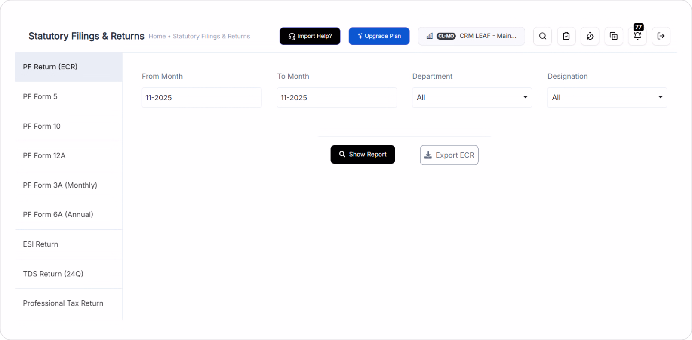Click the duplicate-plus quick add icon
This screenshot has height=340, width=692.
614,36
